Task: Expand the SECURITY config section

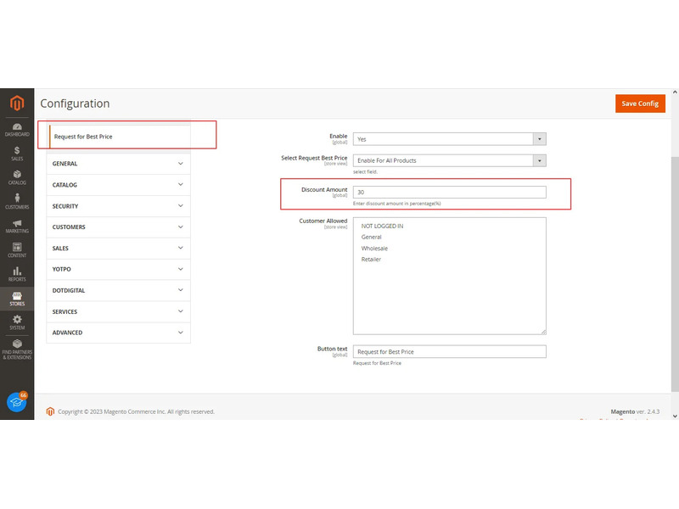Action: click(x=118, y=206)
